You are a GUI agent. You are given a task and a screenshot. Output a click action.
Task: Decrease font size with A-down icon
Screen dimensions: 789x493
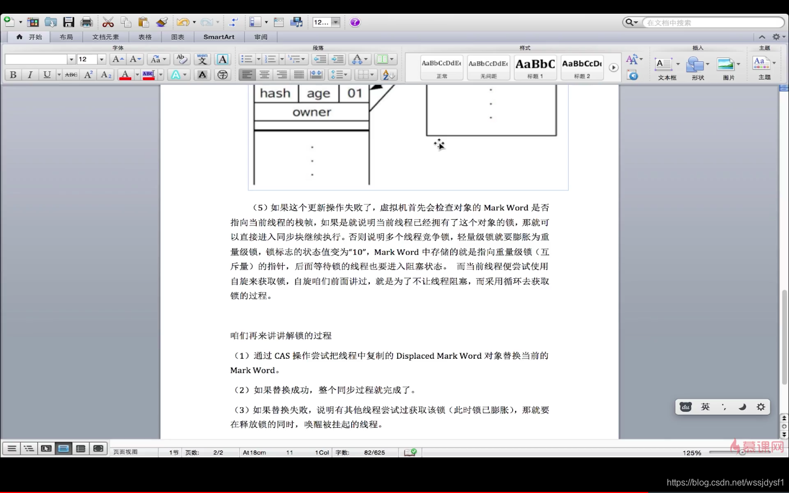pos(135,59)
